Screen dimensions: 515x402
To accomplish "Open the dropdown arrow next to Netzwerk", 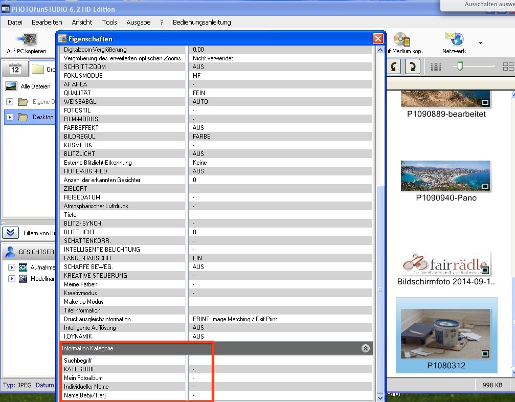I will pos(480,43).
